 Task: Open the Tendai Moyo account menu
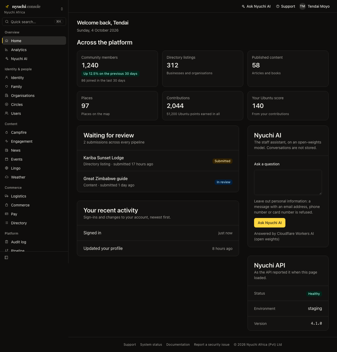coord(315,6)
